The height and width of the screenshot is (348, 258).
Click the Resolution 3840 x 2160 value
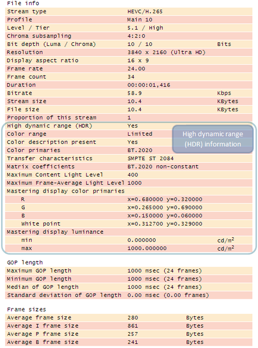(166, 52)
